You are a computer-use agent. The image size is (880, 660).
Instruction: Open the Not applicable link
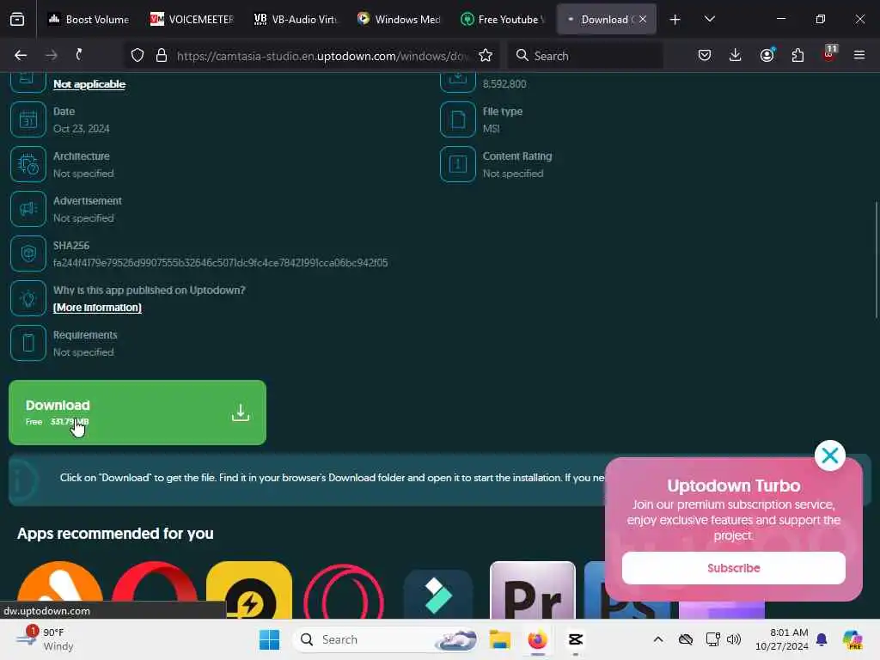tap(89, 84)
